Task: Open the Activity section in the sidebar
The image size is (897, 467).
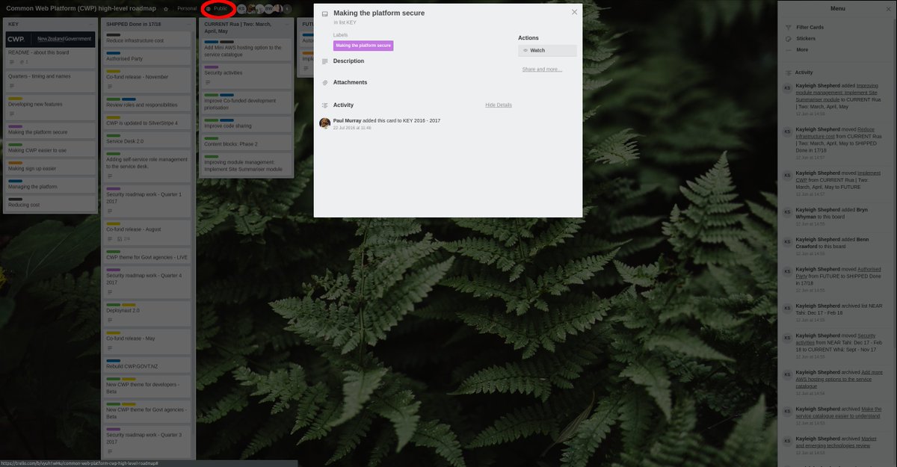Action: [x=804, y=73]
